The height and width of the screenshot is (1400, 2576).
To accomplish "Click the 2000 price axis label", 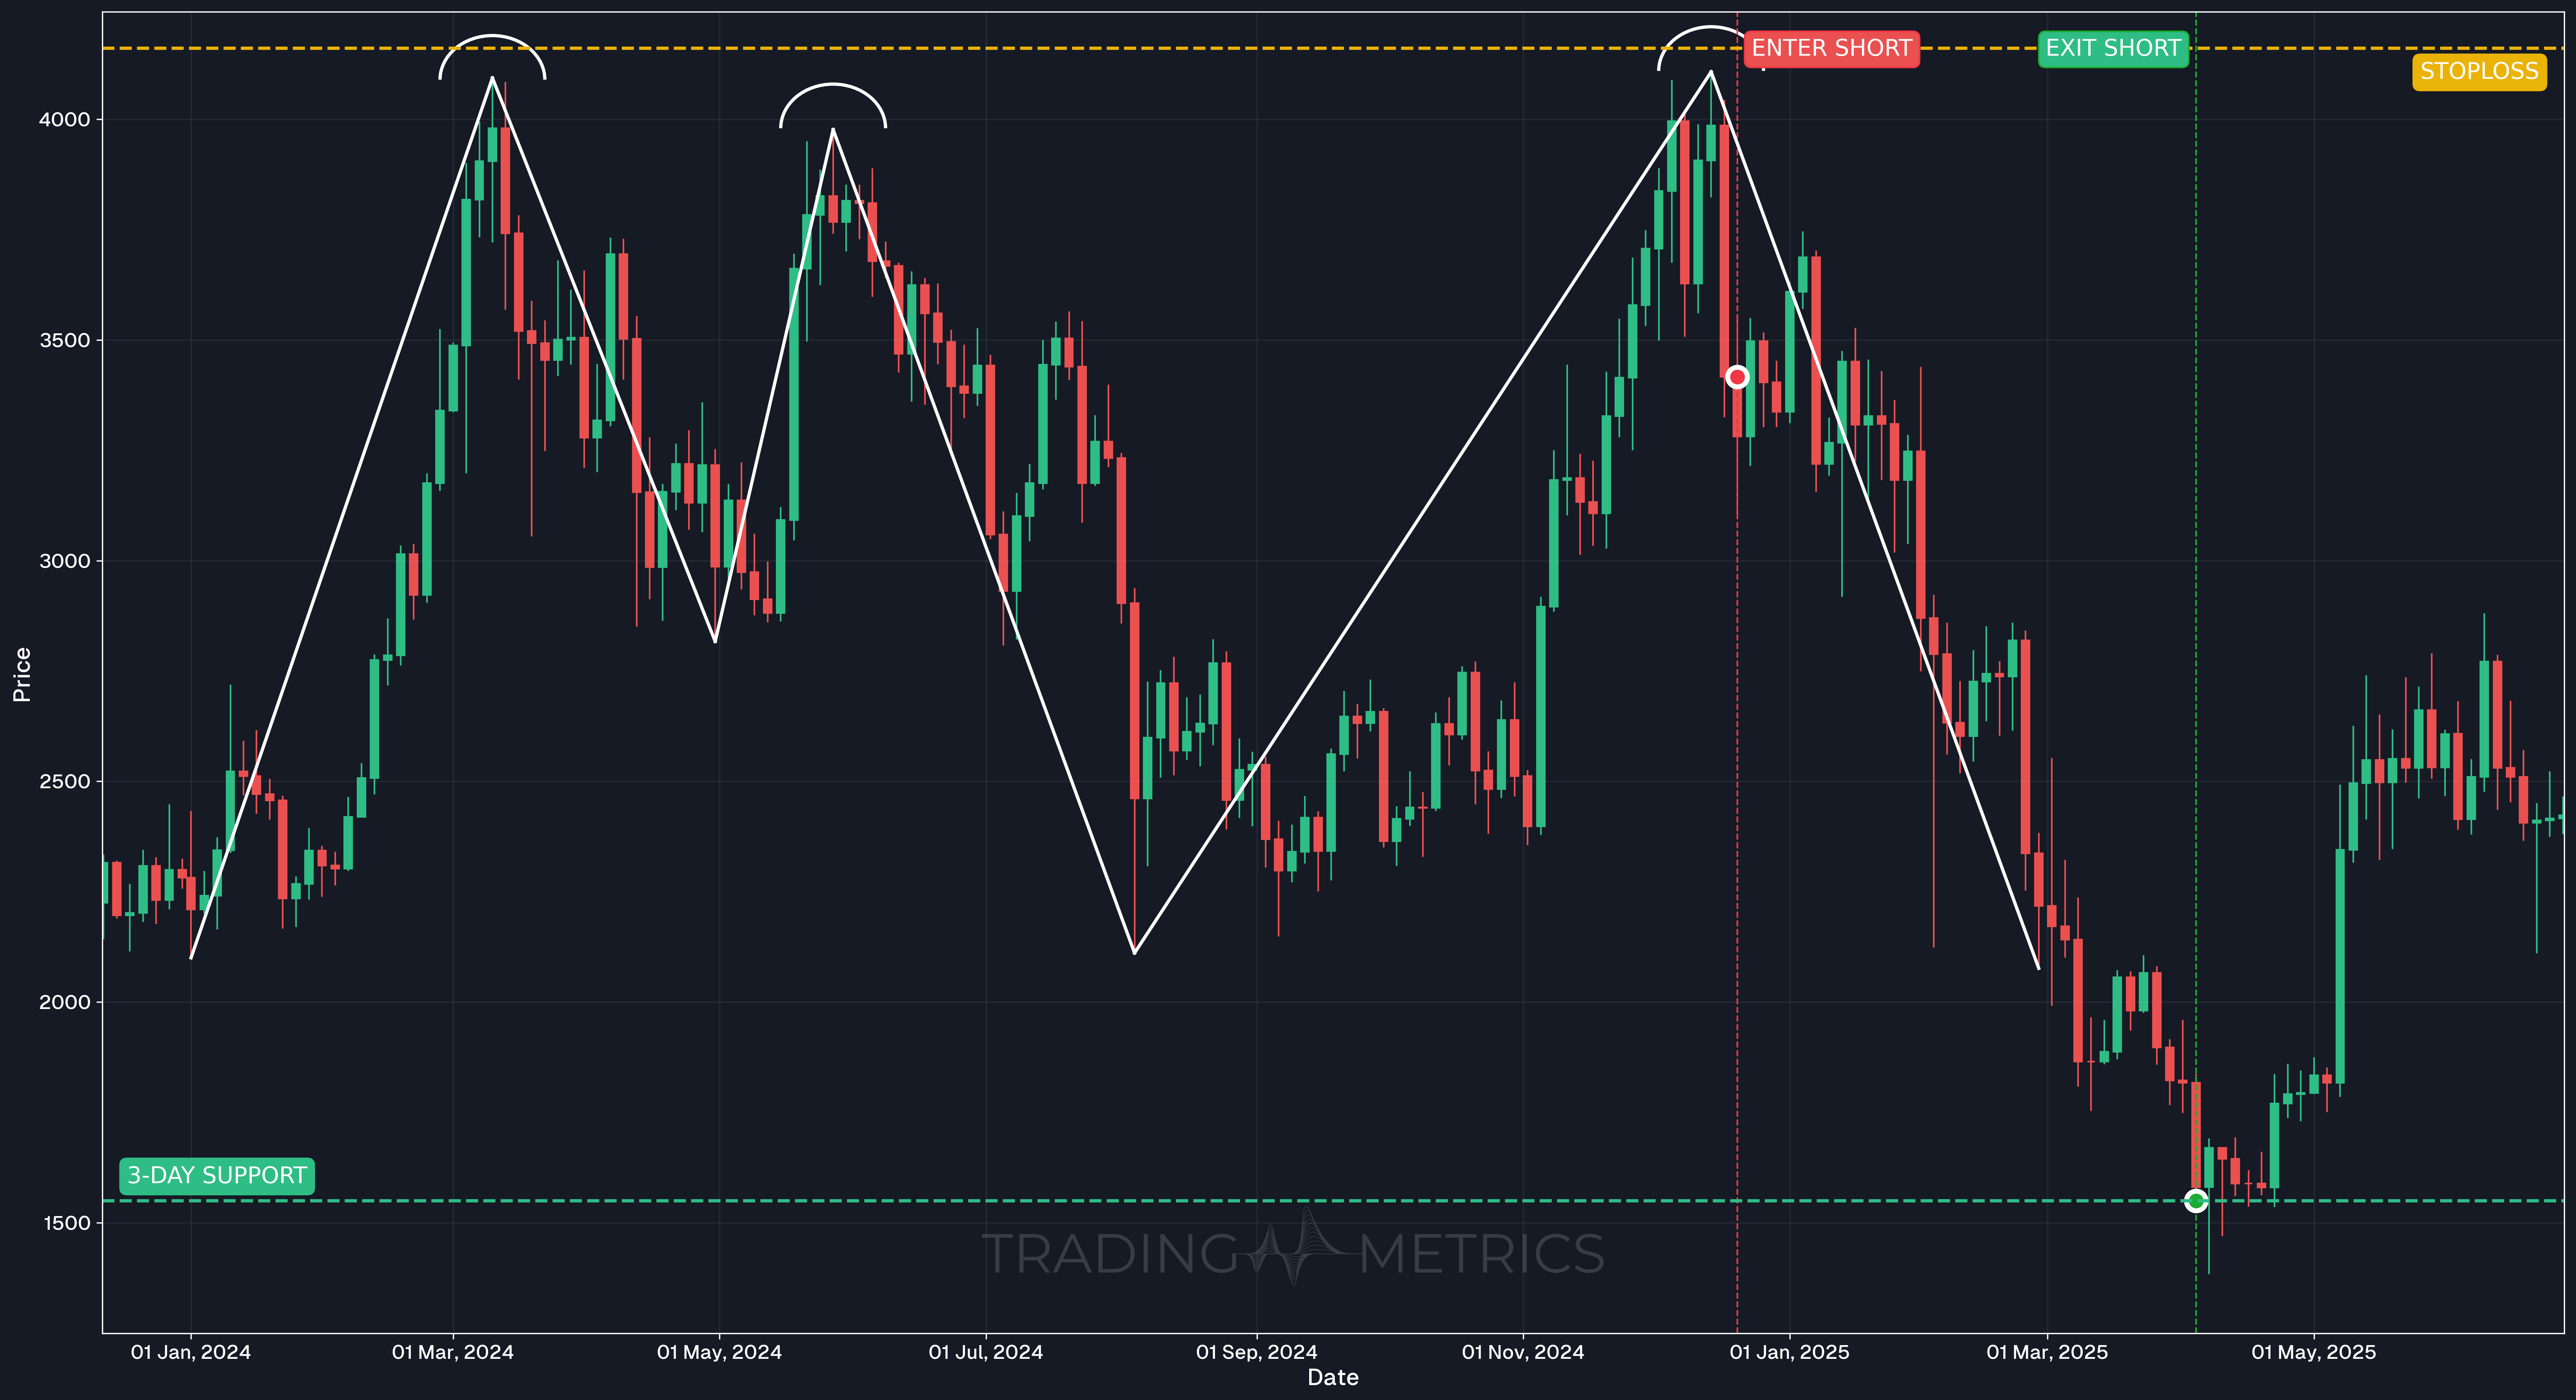I will pyautogui.click(x=64, y=1002).
